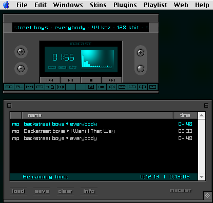Click the right square beside title display

point(154,27)
